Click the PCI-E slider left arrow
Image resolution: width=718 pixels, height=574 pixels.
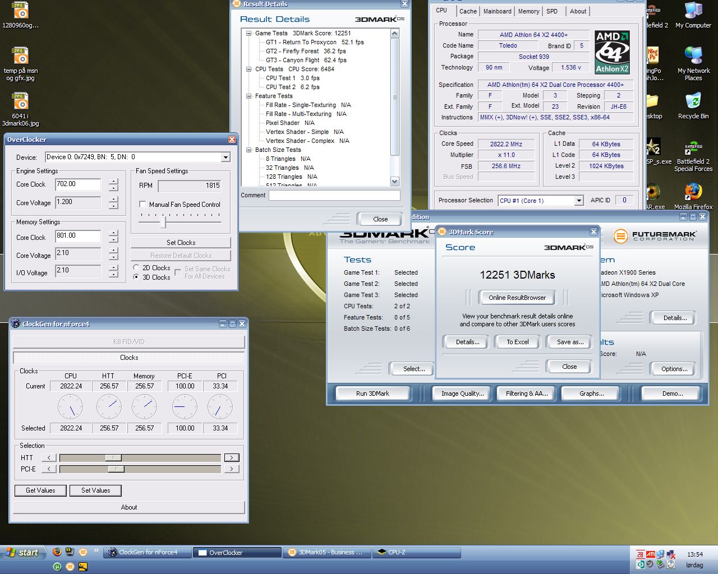[x=49, y=469]
